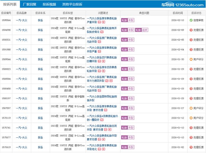Switch to 厂家回复 tab
This screenshot has width=206, height=153.
pos(29,4)
